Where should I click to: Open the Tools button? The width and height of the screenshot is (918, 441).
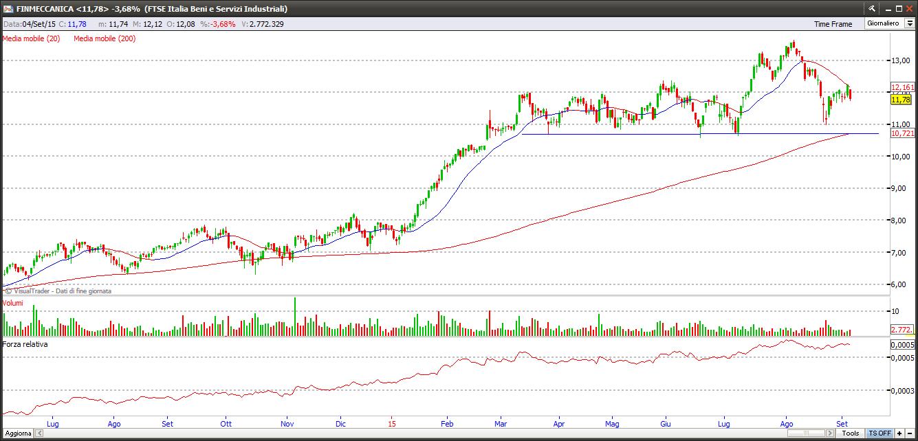pos(851,433)
